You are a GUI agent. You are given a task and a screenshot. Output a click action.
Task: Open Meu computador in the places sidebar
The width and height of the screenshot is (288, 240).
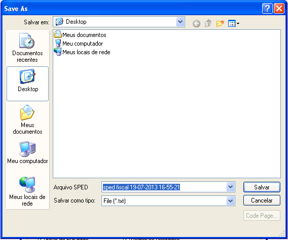[x=27, y=152]
